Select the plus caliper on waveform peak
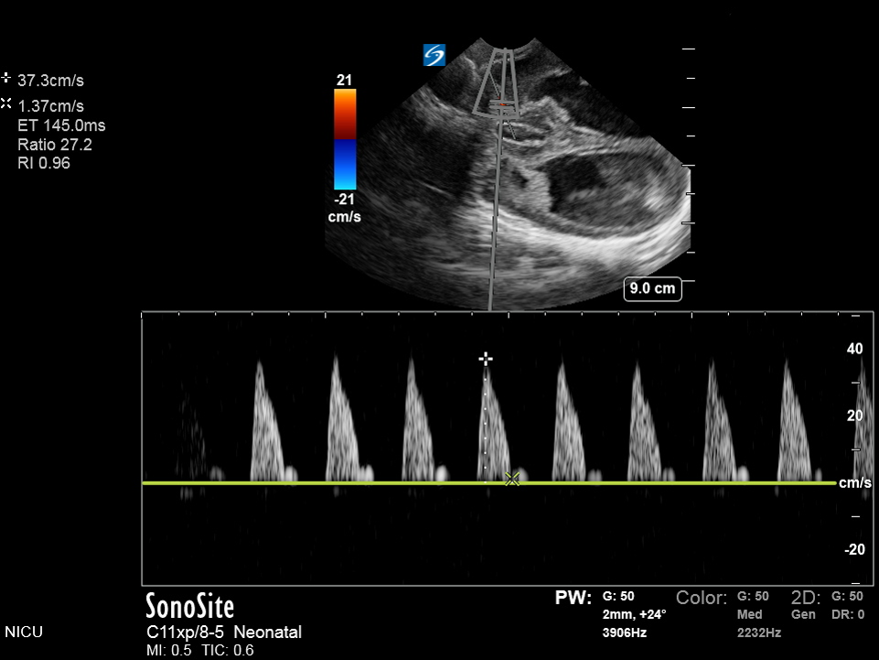Image resolution: width=879 pixels, height=660 pixels. click(486, 359)
